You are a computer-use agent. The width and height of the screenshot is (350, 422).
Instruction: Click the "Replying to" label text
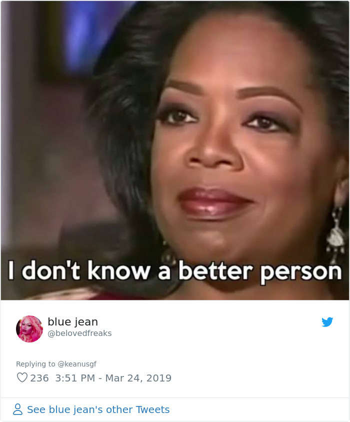coord(35,364)
